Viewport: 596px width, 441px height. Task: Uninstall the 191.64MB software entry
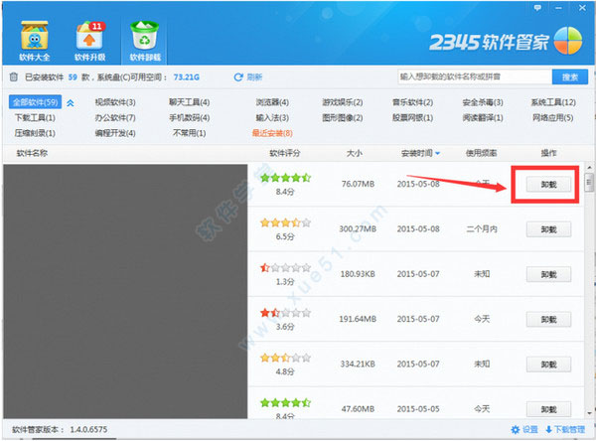click(548, 320)
